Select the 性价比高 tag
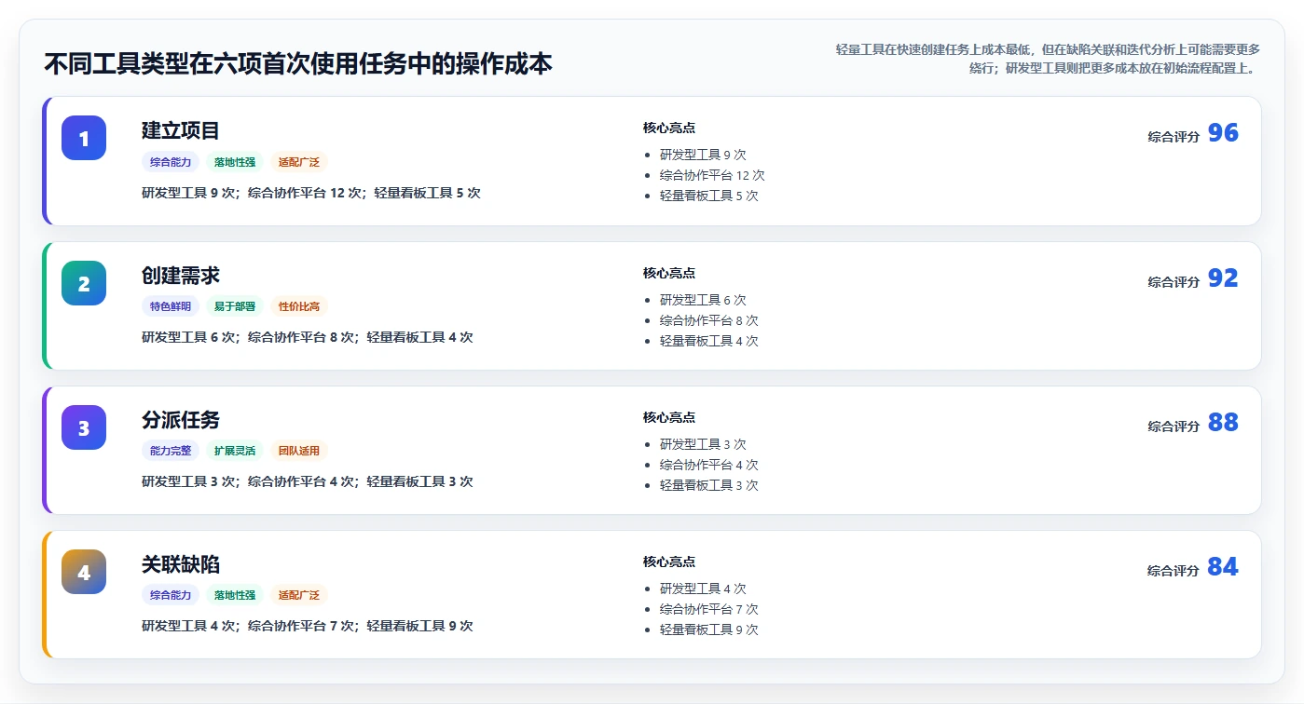 click(299, 306)
